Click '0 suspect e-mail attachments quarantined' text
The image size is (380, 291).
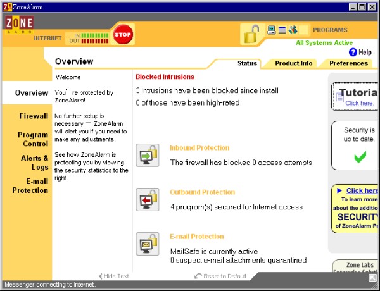coord(239,260)
